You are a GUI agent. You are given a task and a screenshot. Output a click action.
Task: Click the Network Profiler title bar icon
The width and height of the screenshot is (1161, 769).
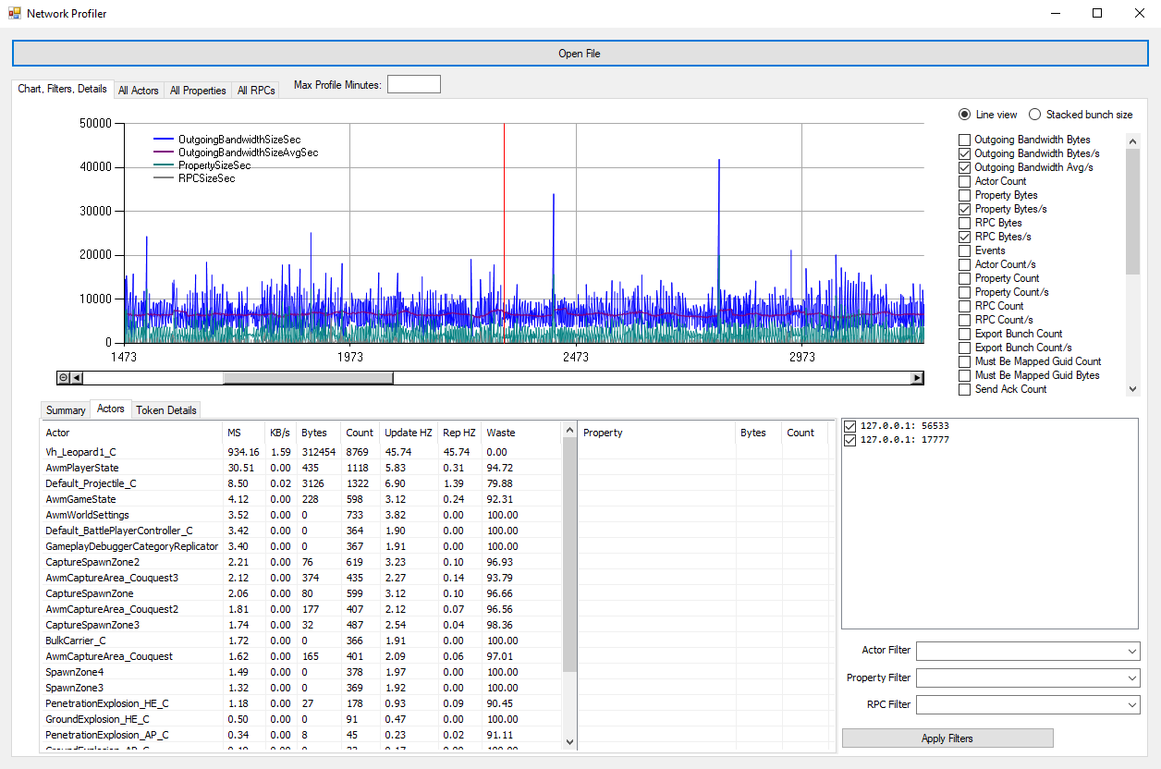(x=14, y=14)
